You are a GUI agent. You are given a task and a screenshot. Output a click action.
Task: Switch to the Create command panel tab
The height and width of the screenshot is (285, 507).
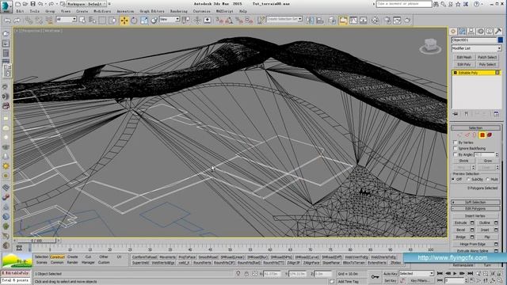point(453,32)
